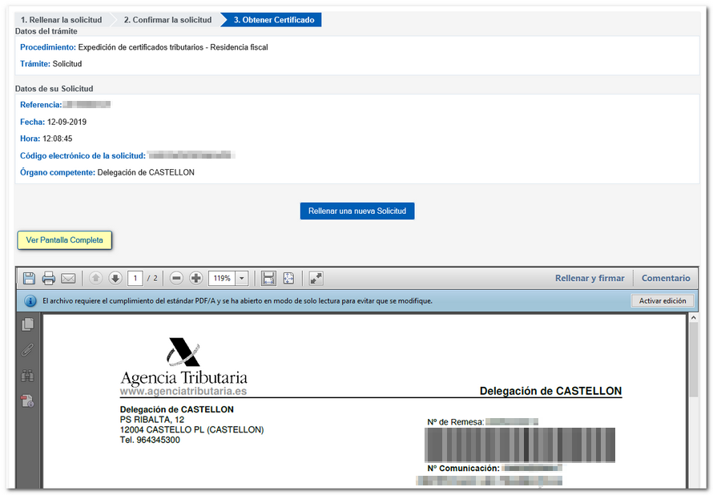
Task: Click the email envelope icon in the PDF toolbar
Action: click(68, 278)
